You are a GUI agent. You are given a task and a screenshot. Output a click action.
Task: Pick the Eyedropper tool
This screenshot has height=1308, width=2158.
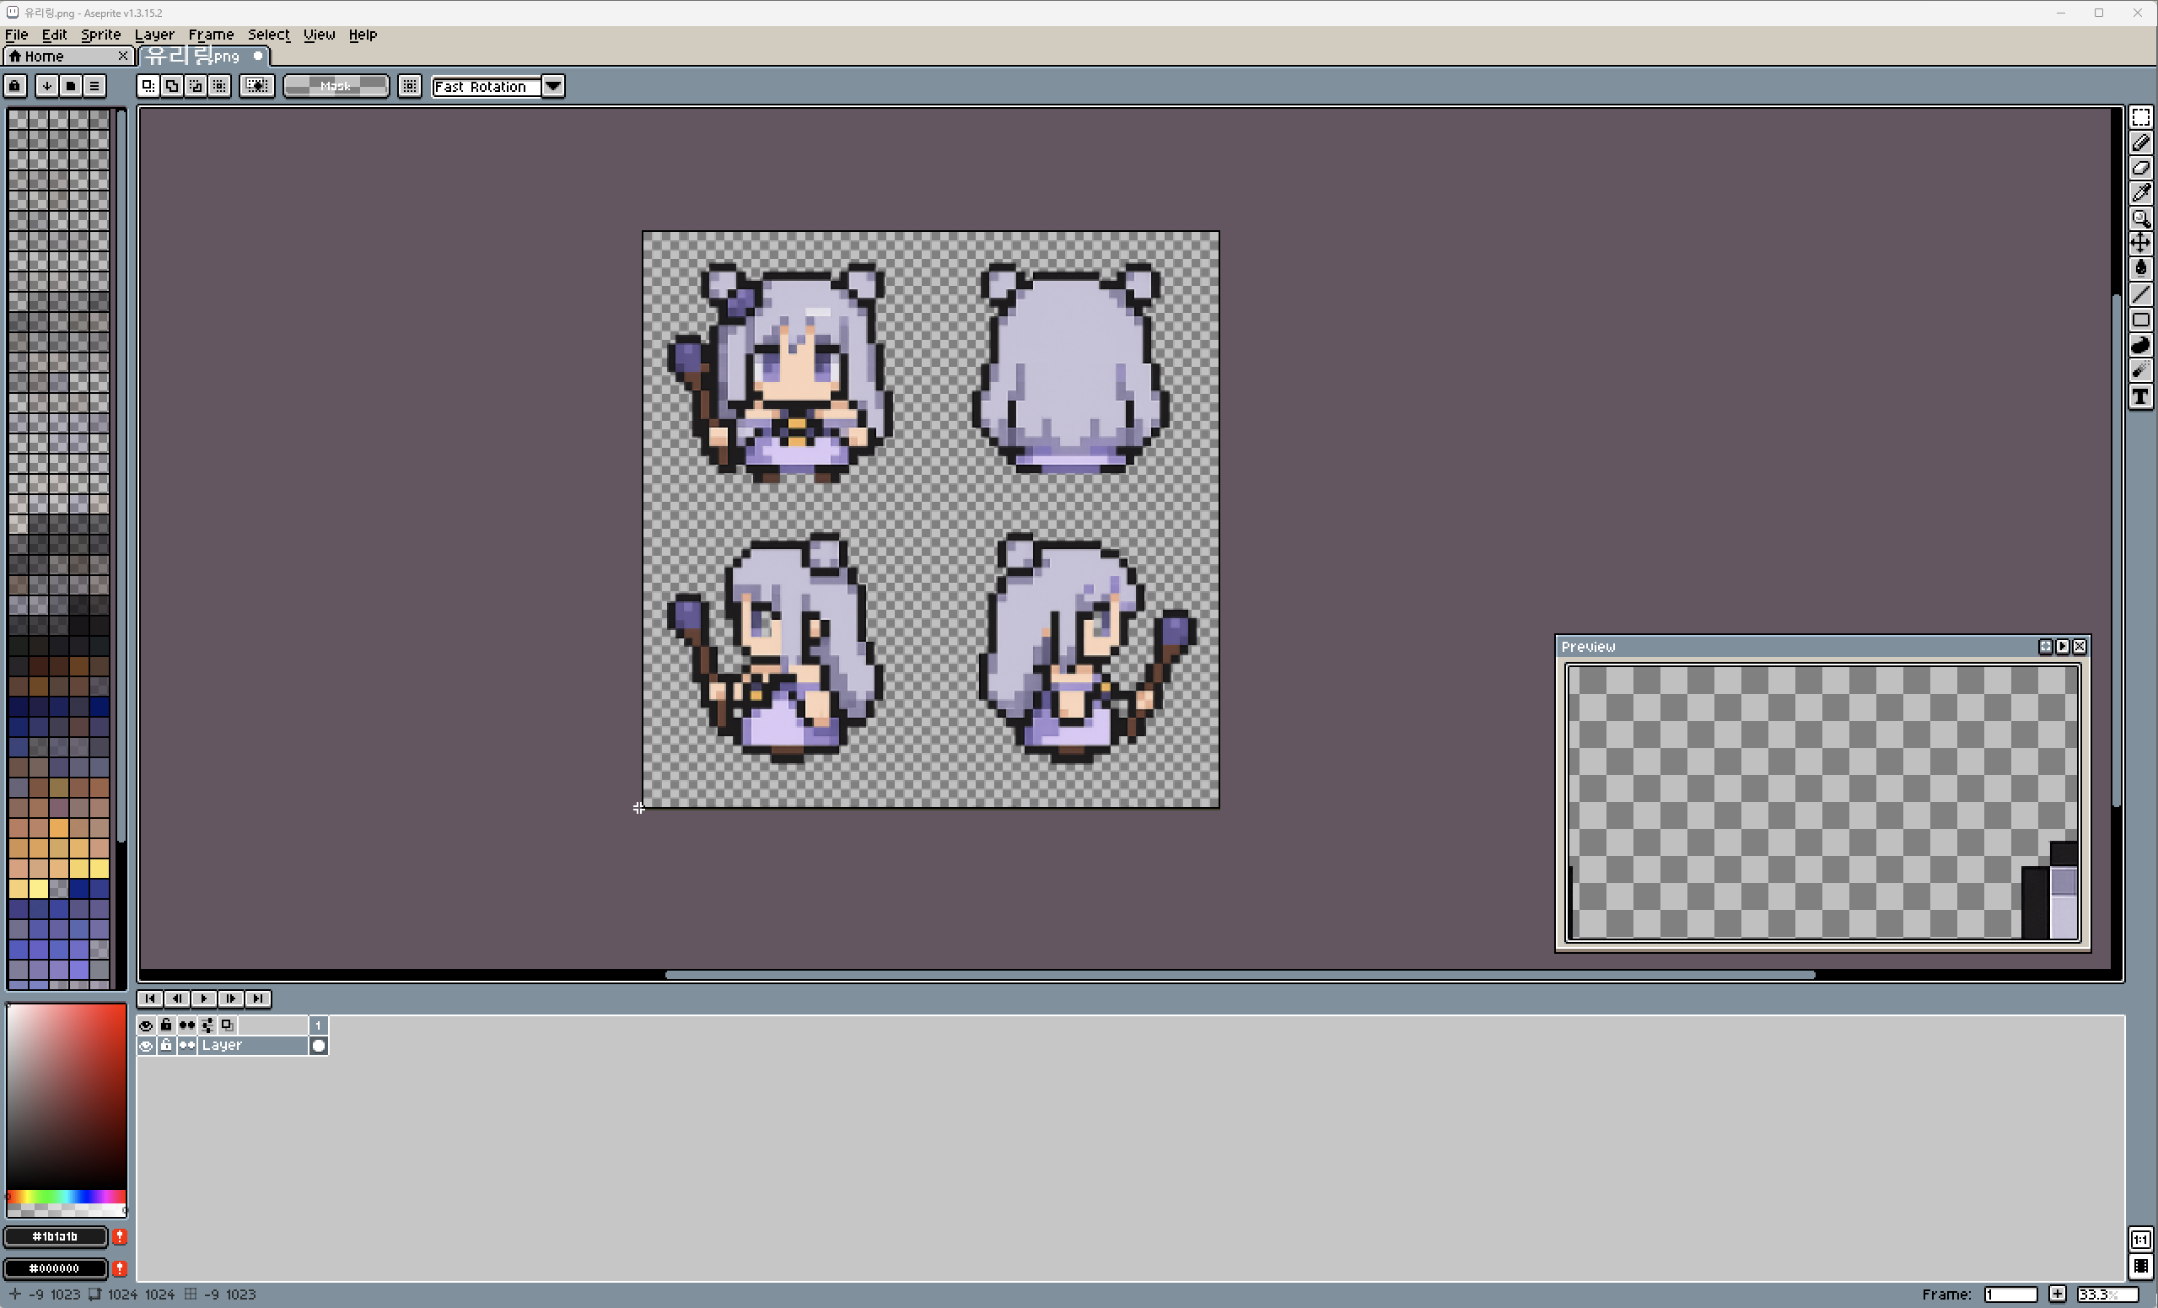(2140, 193)
